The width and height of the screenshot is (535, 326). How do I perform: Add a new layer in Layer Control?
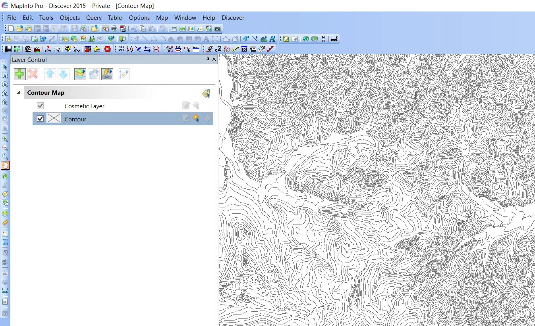click(19, 74)
